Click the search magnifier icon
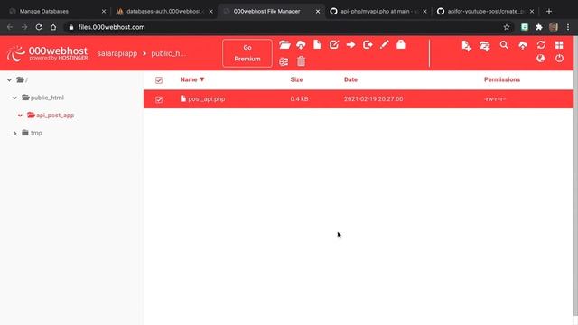The height and width of the screenshot is (325, 578). coord(504,45)
